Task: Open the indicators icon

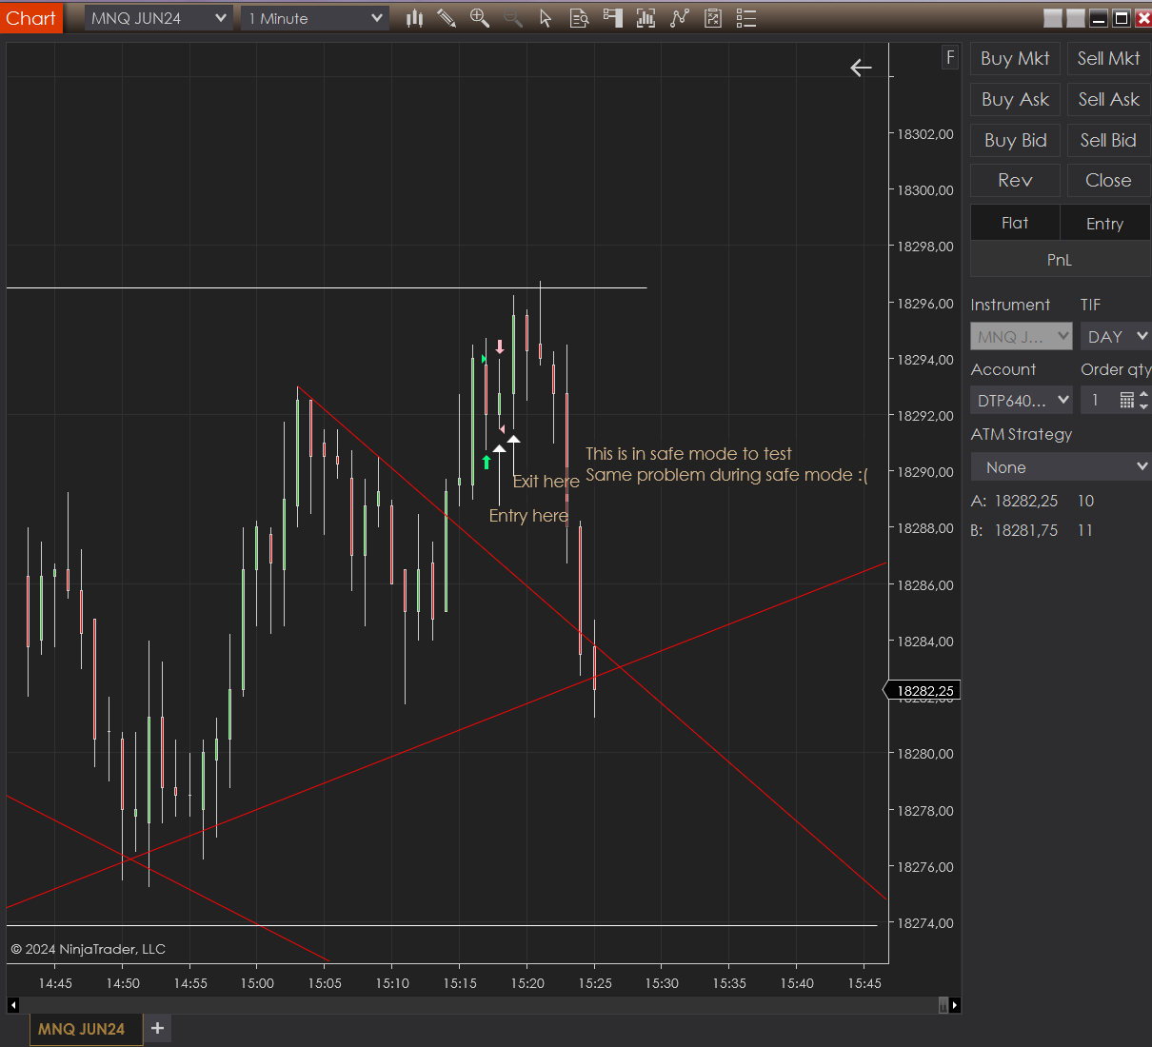Action: (679, 18)
